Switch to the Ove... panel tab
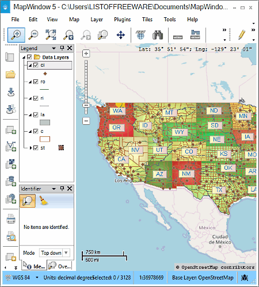 60,266
